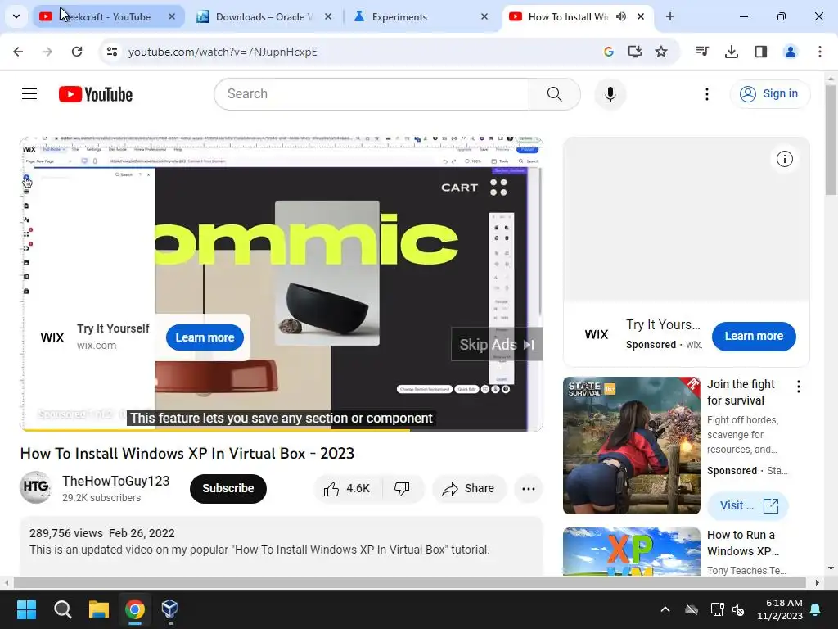Show hidden system tray icons
This screenshot has width=838, height=629.
[x=665, y=609]
